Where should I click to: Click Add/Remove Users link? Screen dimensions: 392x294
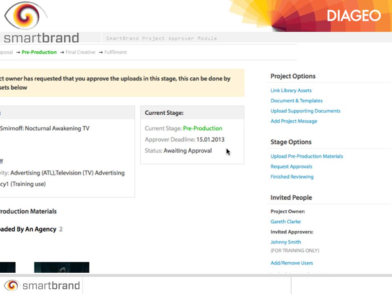pos(292,263)
